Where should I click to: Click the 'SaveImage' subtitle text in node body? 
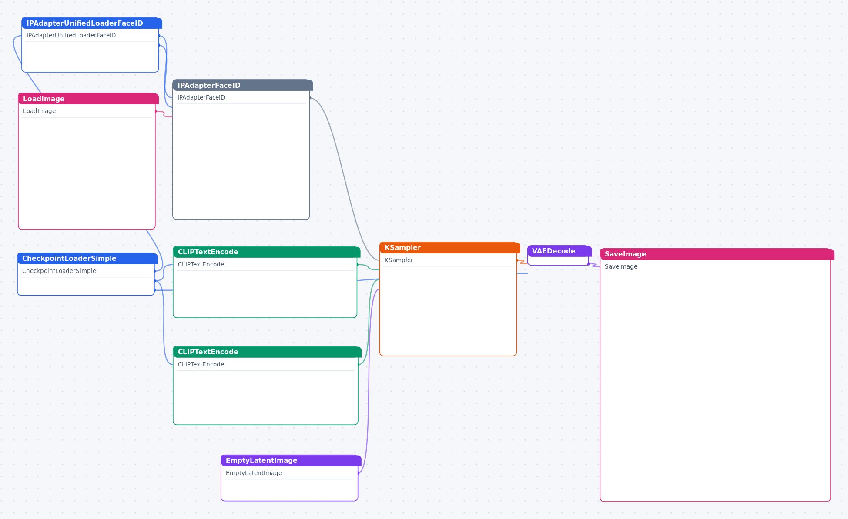click(621, 266)
